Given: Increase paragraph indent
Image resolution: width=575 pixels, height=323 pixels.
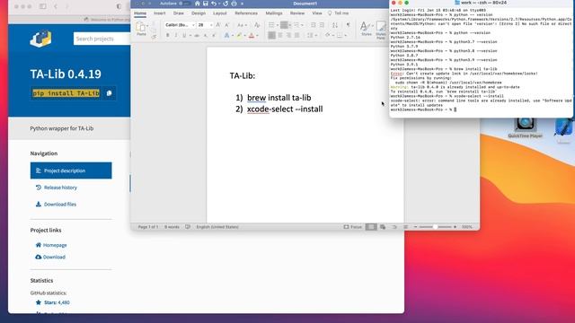Looking at the screenshot, I should [x=322, y=25].
